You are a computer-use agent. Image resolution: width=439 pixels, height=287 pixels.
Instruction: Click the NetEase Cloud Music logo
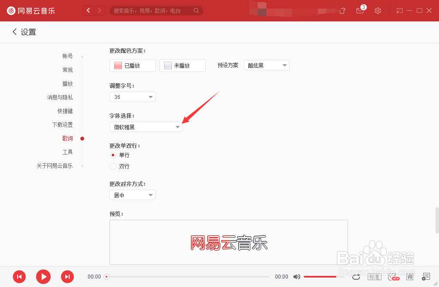coord(31,11)
